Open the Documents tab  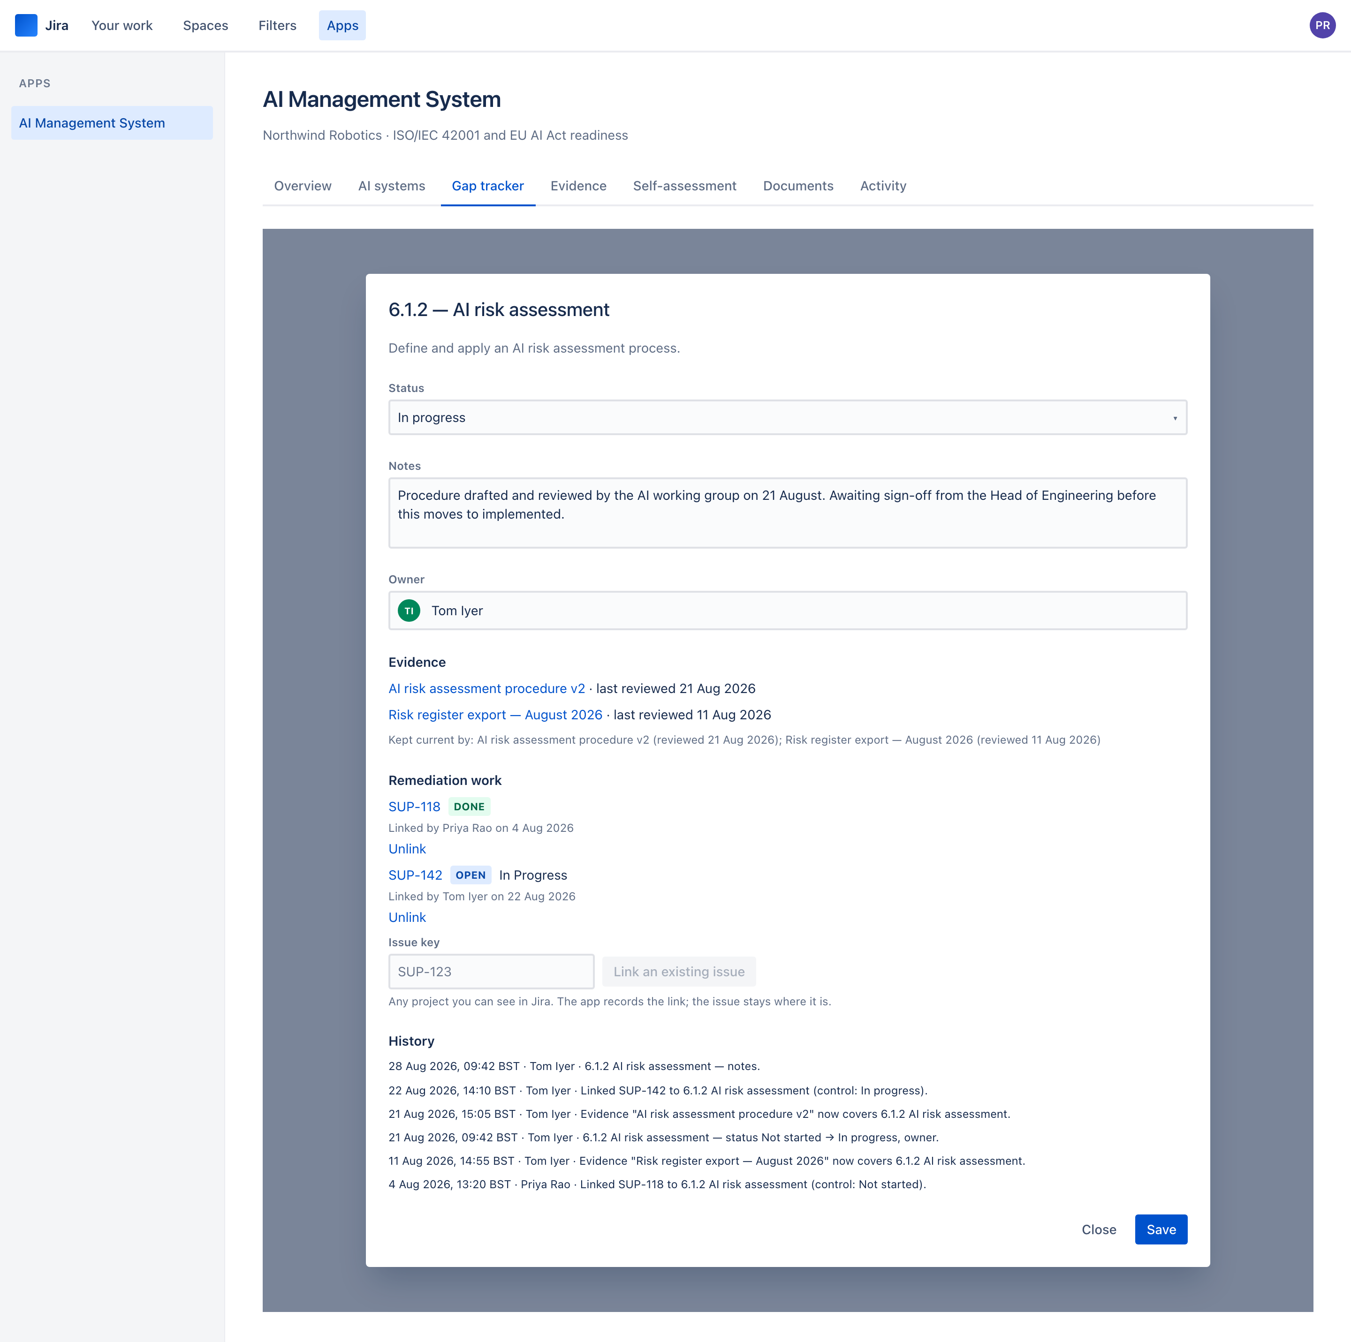(x=798, y=186)
